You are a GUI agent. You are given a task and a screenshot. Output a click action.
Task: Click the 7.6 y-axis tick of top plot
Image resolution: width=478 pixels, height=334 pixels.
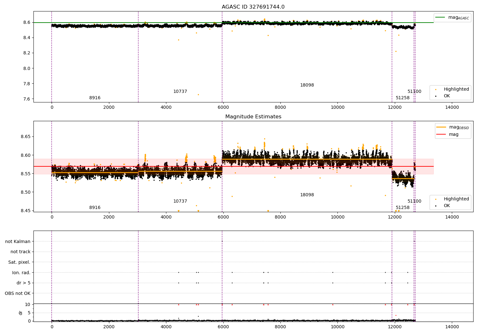pos(27,99)
